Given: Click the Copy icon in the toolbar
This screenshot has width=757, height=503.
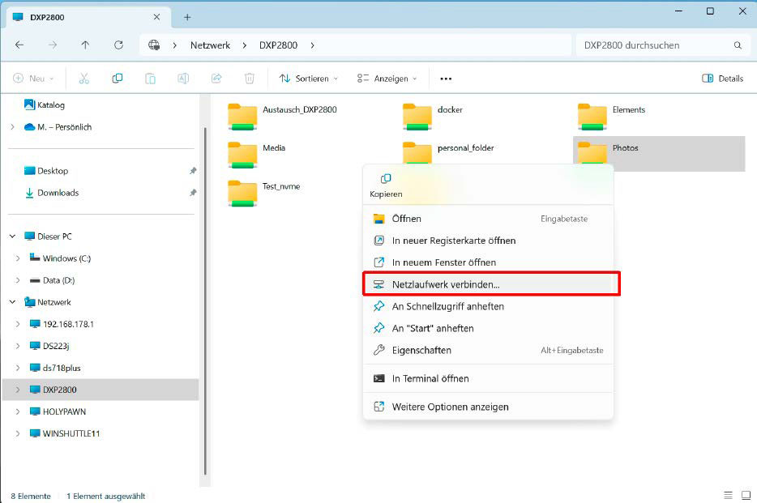Looking at the screenshot, I should pyautogui.click(x=117, y=78).
